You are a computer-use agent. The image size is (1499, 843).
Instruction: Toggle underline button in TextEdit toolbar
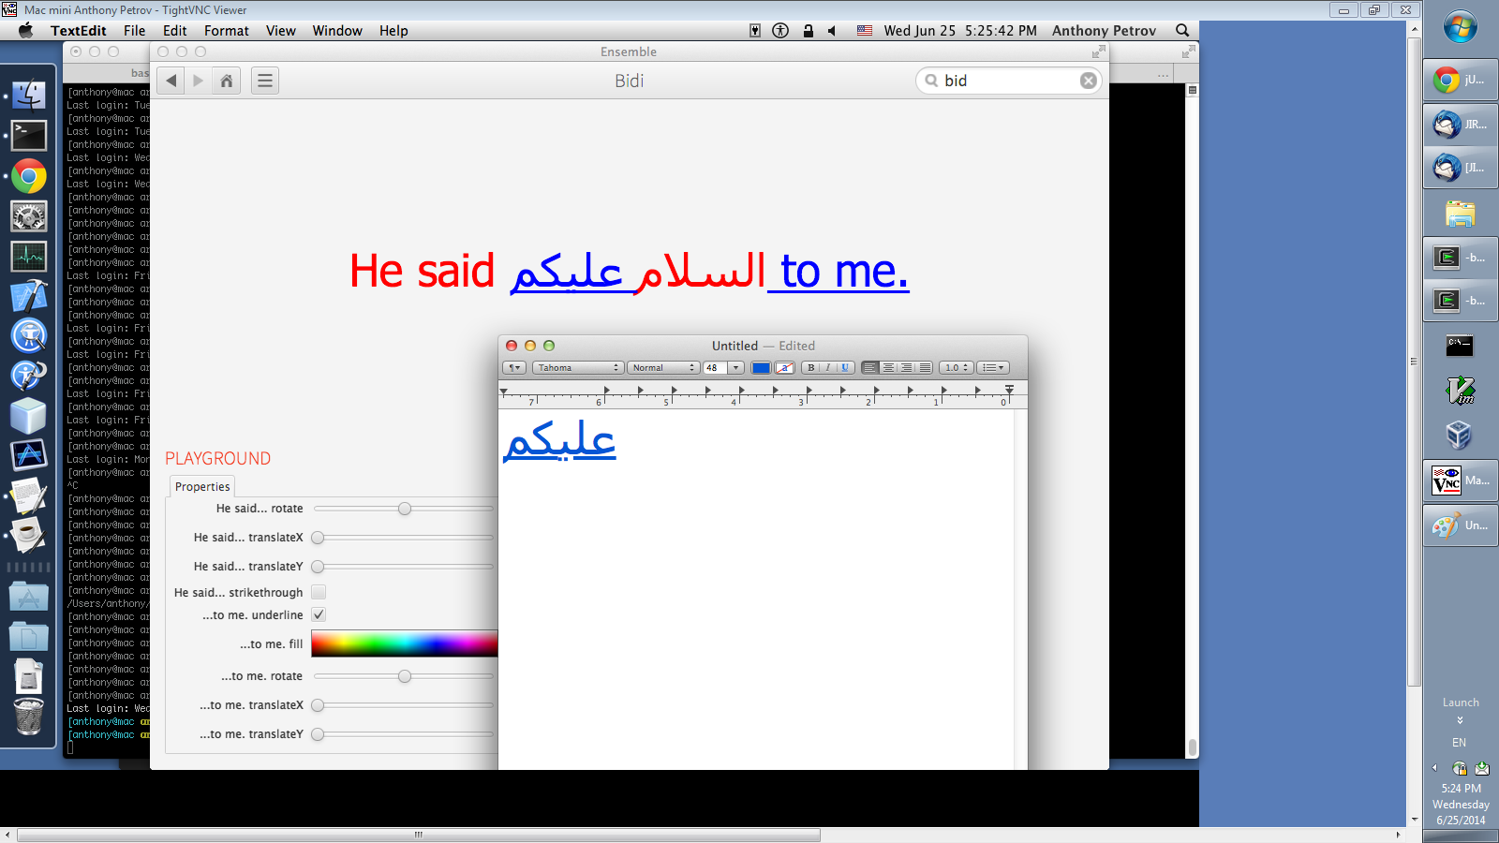click(x=845, y=368)
